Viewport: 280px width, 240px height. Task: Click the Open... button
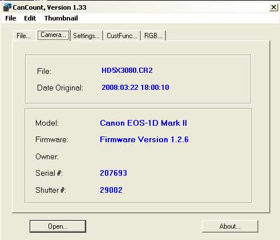point(58,226)
